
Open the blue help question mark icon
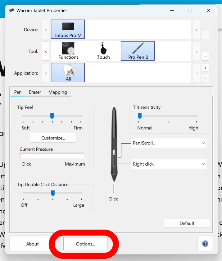point(205,244)
